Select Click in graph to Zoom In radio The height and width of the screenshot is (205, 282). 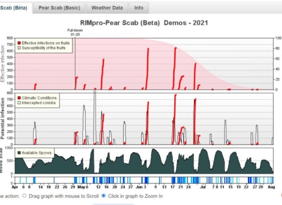(104, 196)
